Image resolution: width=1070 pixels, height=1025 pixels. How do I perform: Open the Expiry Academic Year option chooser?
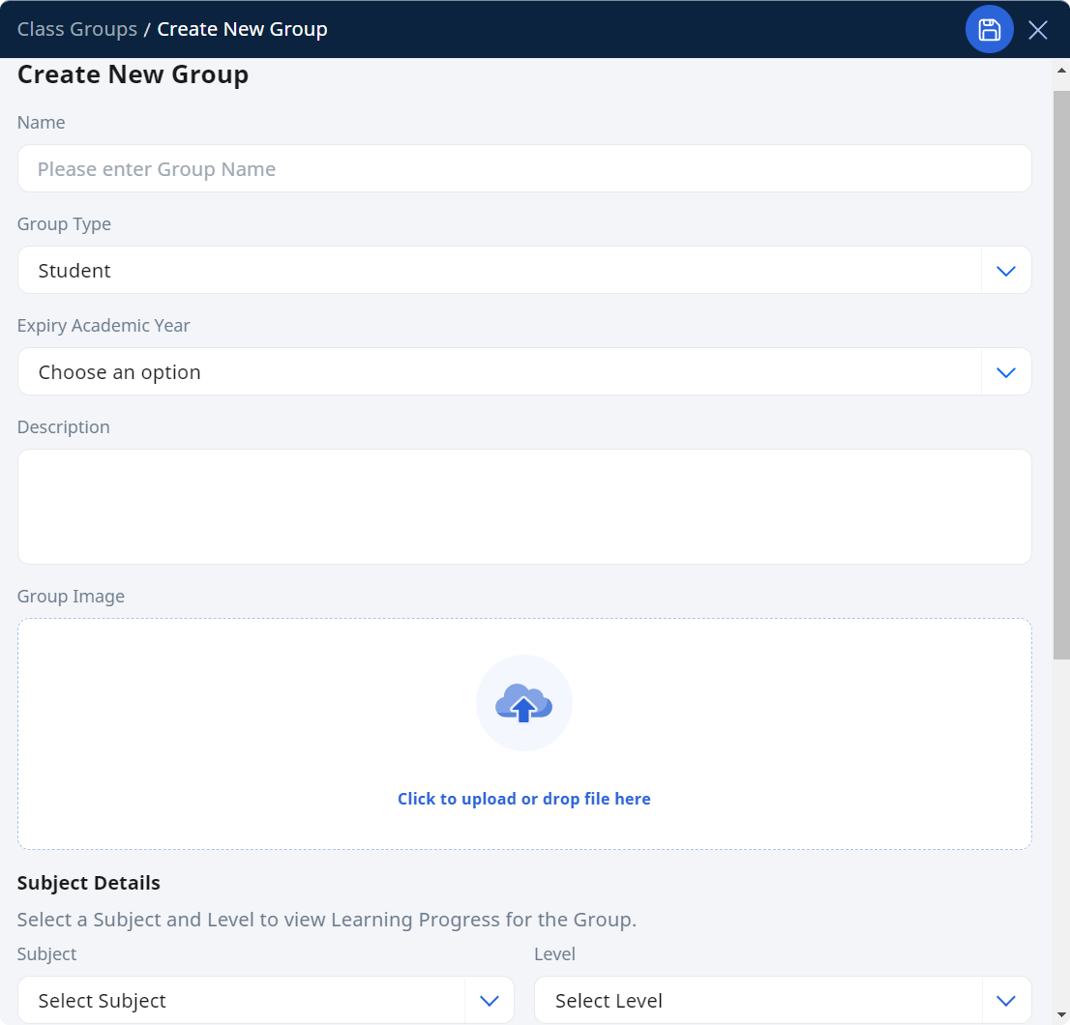(x=484, y=371)
